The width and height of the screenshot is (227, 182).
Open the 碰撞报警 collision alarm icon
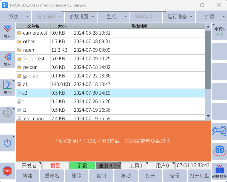(219, 171)
